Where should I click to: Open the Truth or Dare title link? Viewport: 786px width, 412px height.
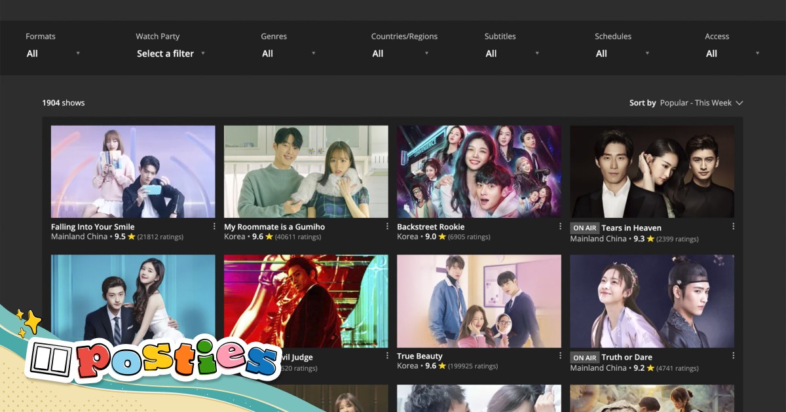click(627, 358)
